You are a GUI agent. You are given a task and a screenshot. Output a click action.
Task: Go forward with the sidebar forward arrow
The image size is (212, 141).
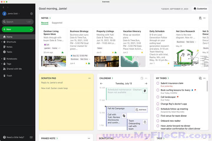pyautogui.click(x=8, y=7)
